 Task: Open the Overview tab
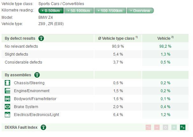pos(140,10)
